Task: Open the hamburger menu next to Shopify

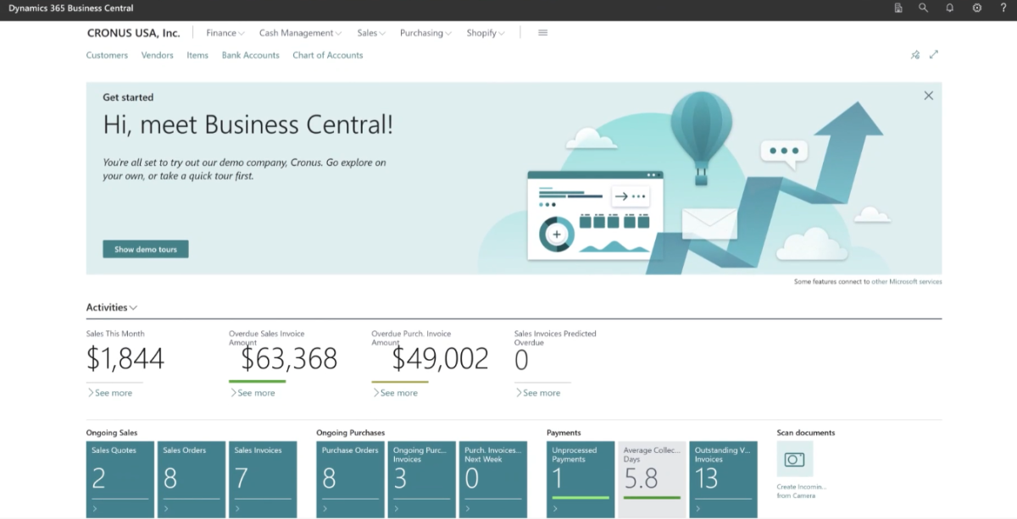Action: click(543, 33)
